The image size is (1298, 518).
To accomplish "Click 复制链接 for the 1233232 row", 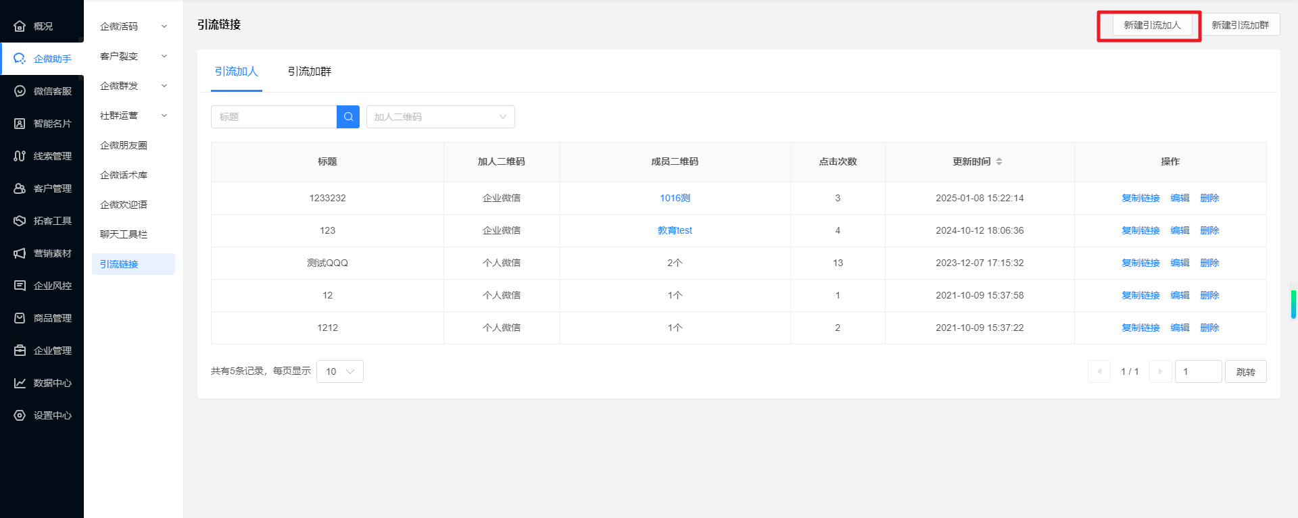I will tap(1140, 198).
